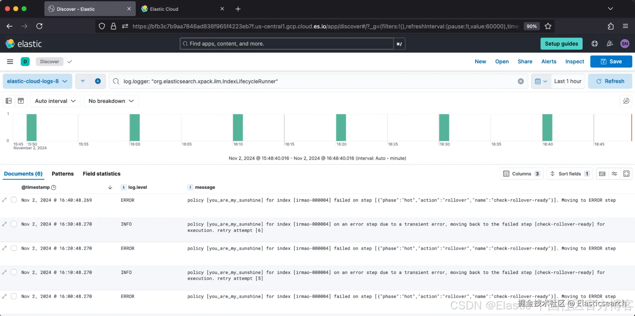
Task: Refresh the query results
Action: click(610, 81)
